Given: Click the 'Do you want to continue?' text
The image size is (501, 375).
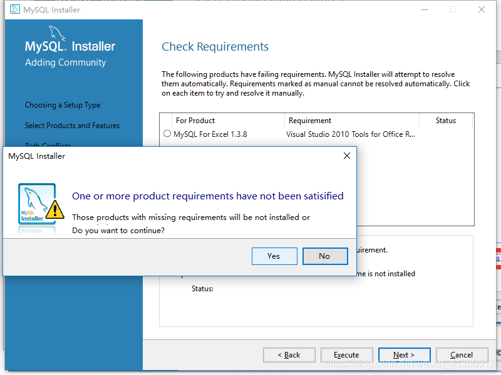Looking at the screenshot, I should click(118, 230).
